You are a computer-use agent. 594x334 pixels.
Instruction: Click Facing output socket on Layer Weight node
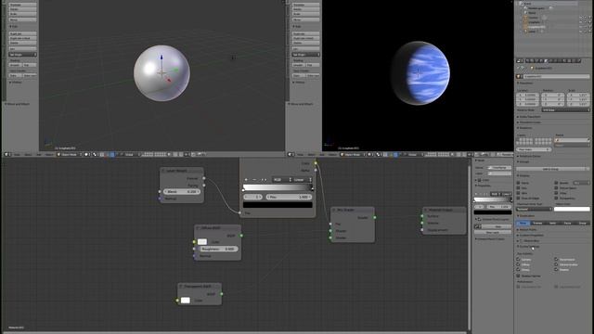(x=204, y=186)
